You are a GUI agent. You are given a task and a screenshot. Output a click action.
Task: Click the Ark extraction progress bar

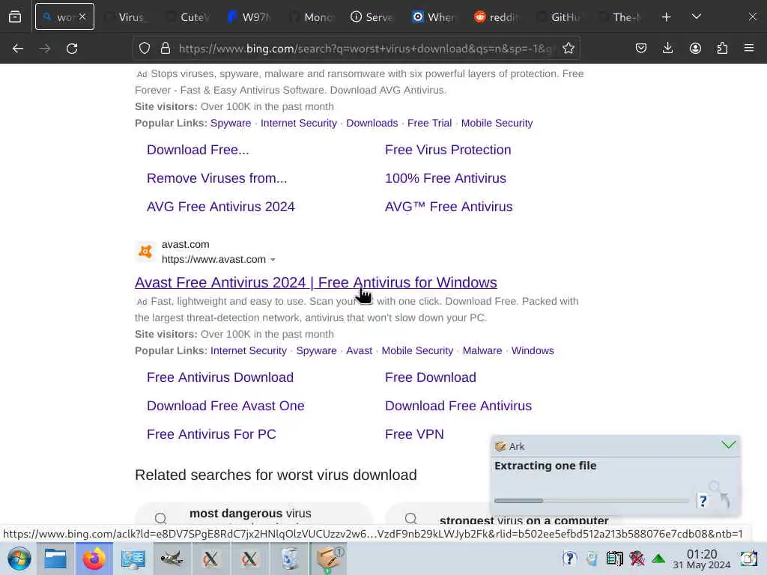(x=592, y=501)
